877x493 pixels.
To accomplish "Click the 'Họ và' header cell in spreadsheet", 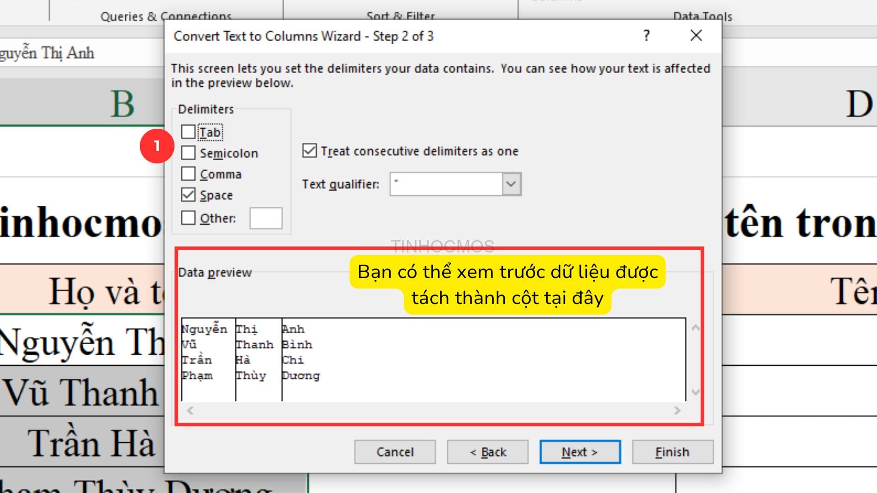I will [82, 289].
